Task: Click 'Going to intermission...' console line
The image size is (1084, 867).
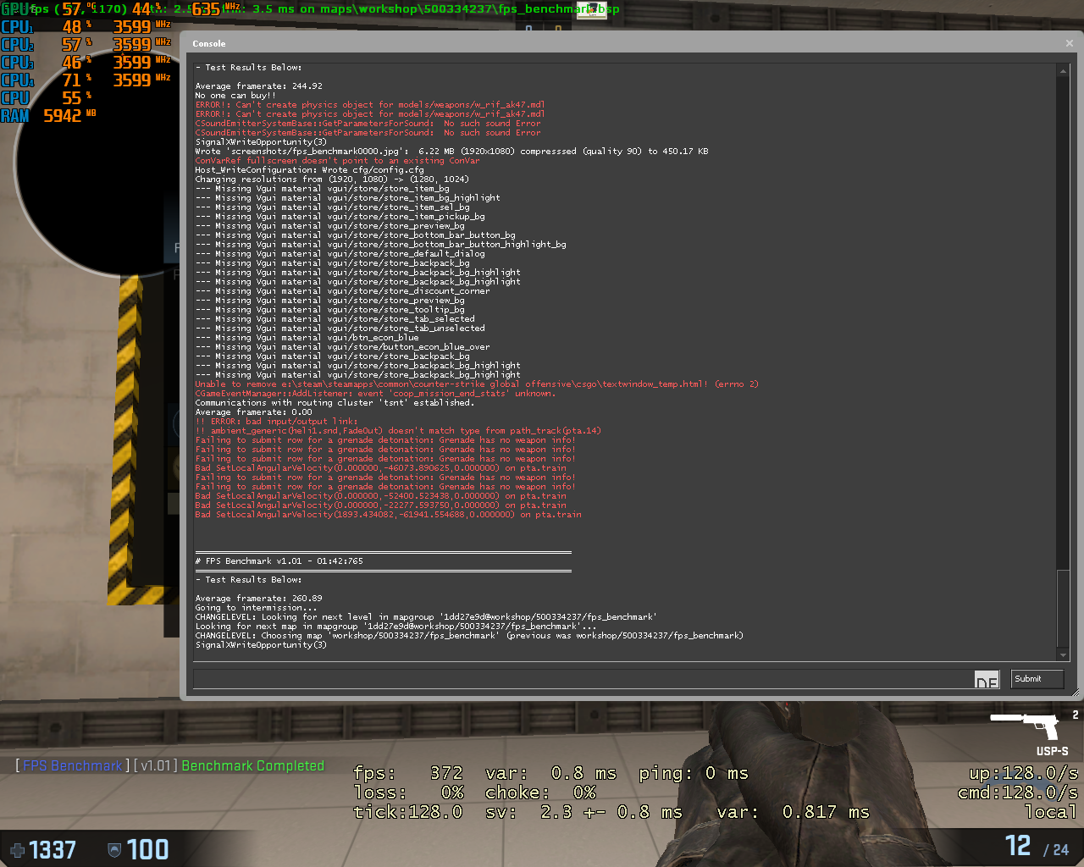Action: [x=256, y=608]
